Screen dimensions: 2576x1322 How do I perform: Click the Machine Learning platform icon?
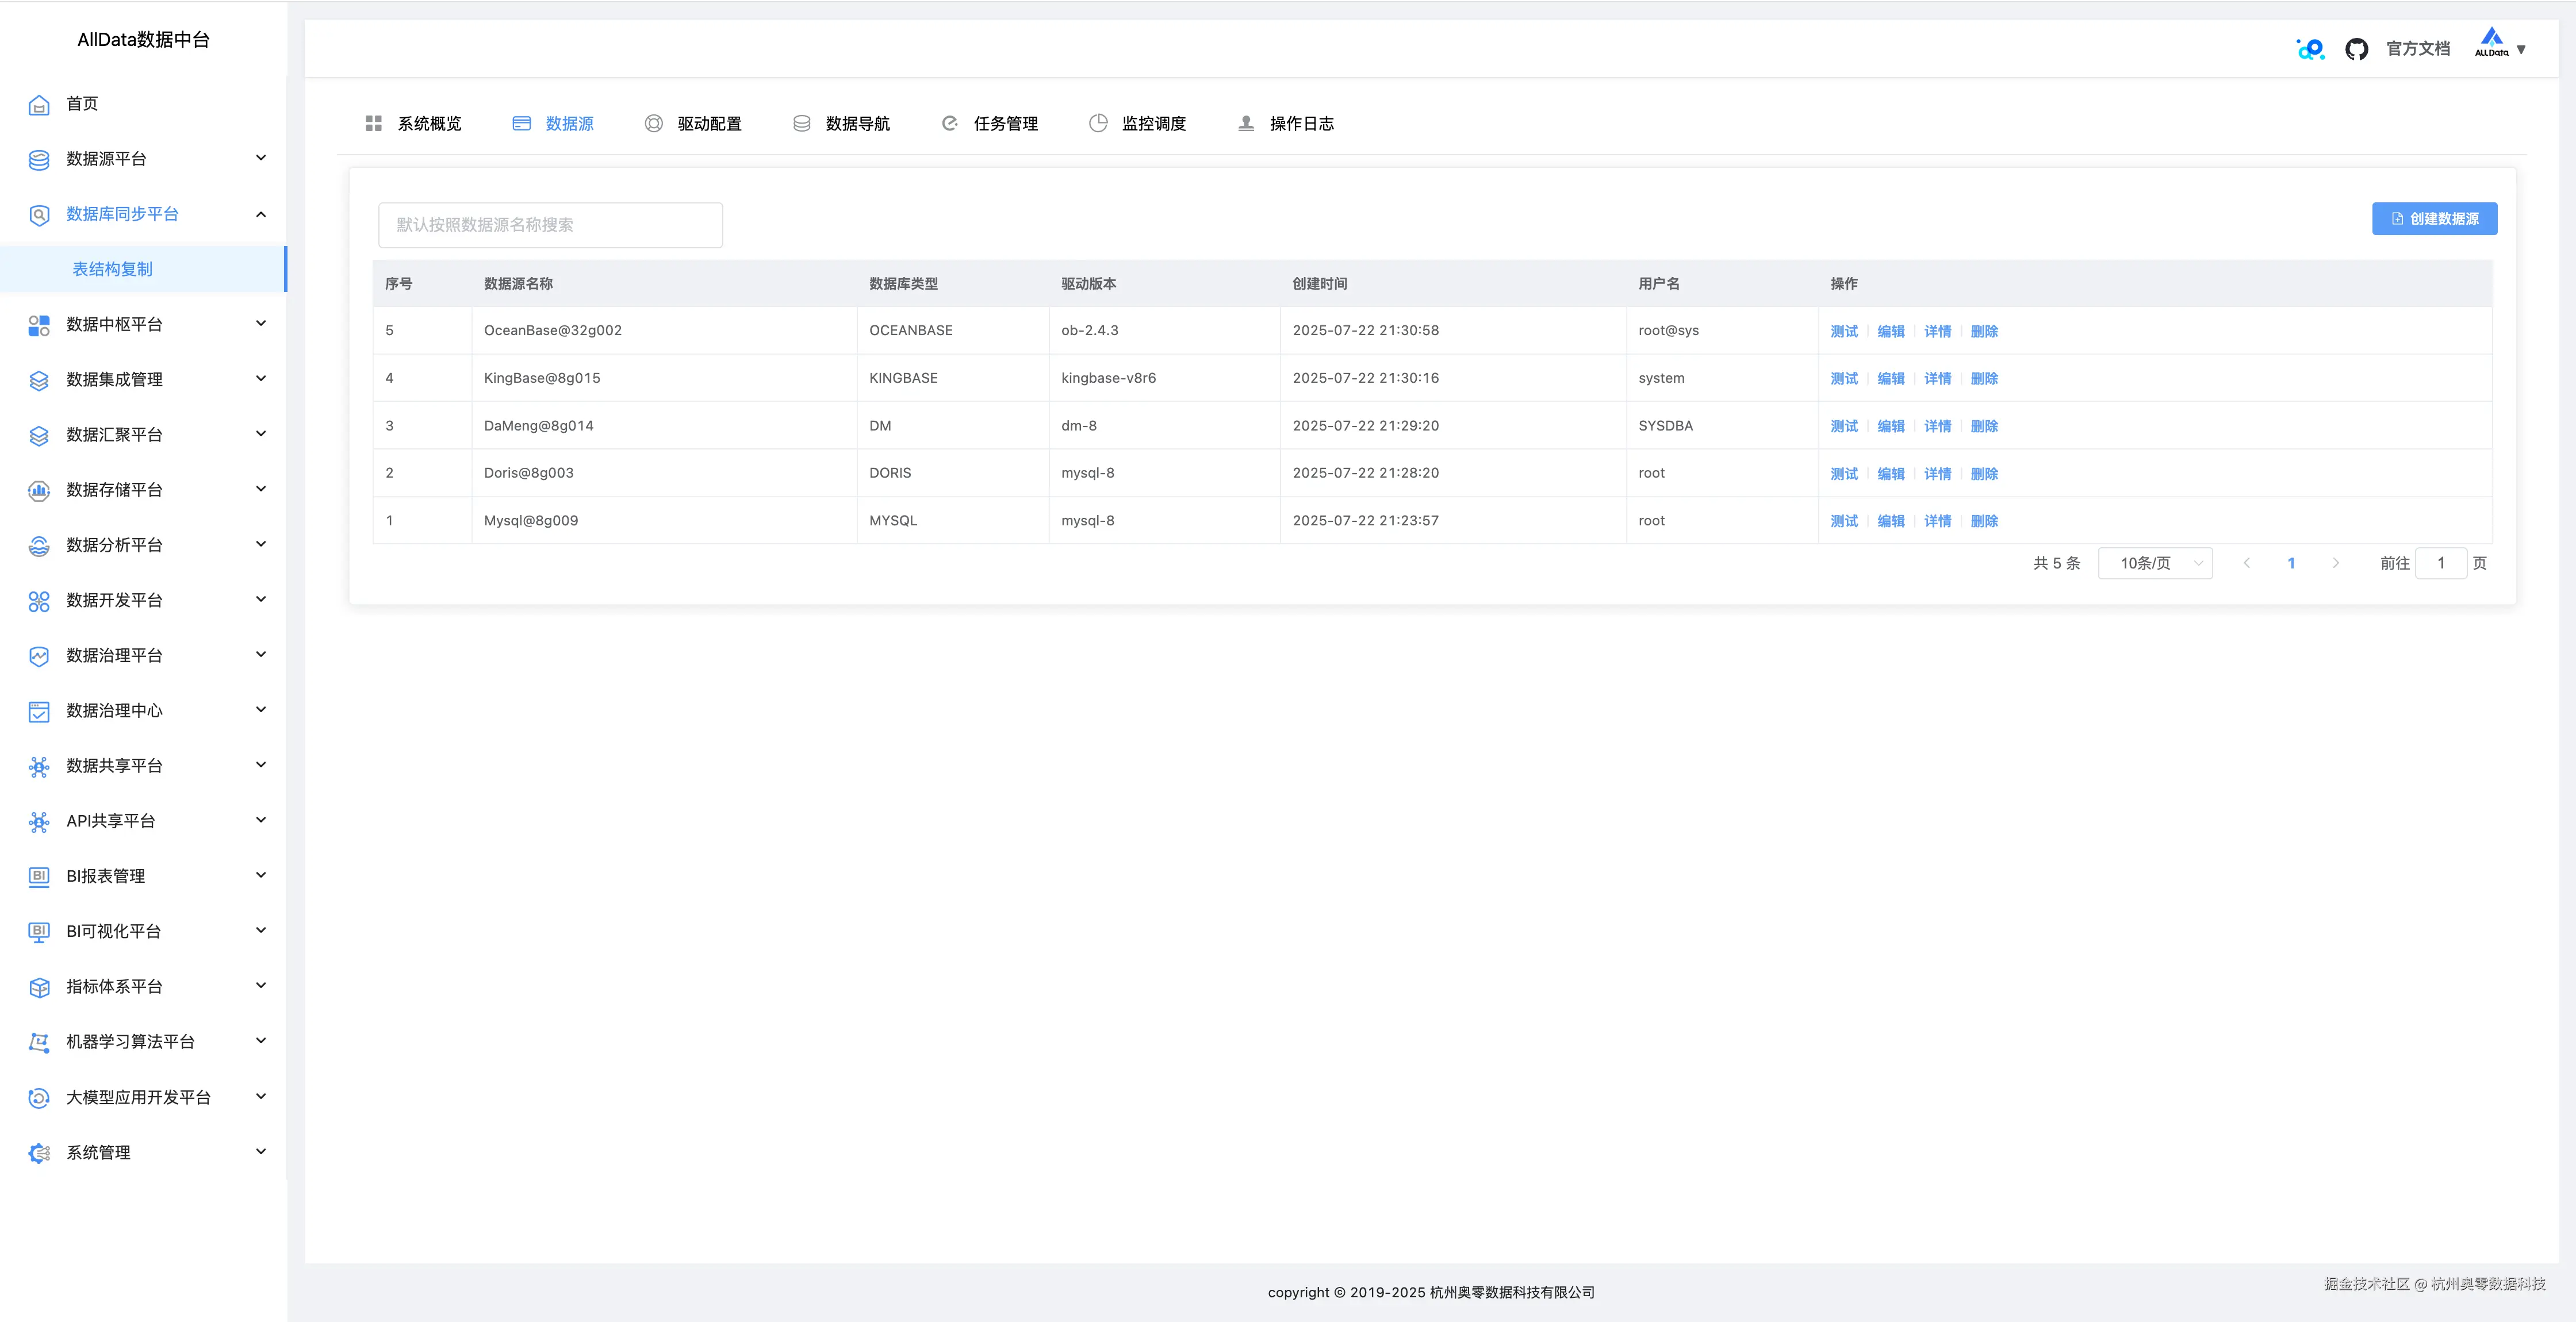[x=39, y=1042]
